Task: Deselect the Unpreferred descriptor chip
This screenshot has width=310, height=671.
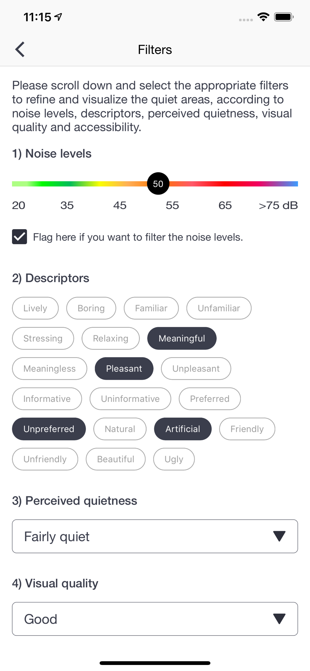Action: (49, 429)
